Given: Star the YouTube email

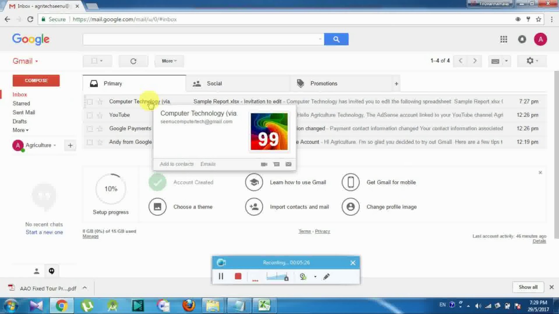Looking at the screenshot, I should tap(100, 115).
